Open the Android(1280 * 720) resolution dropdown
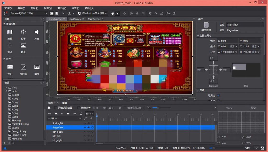The image size is (268, 152). (x=29, y=13)
